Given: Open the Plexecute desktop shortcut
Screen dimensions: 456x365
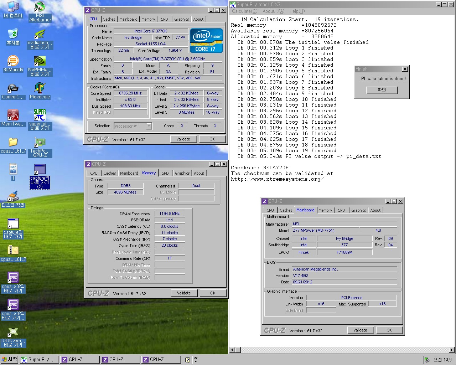Looking at the screenshot, I should [40, 88].
